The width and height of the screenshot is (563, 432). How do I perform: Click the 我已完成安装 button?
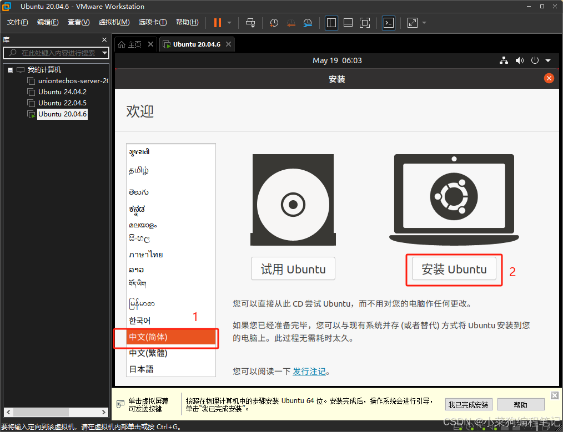(469, 405)
